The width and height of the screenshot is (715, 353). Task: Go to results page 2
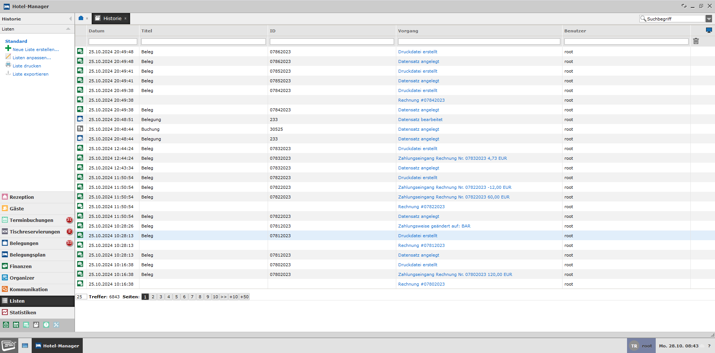[x=153, y=297]
